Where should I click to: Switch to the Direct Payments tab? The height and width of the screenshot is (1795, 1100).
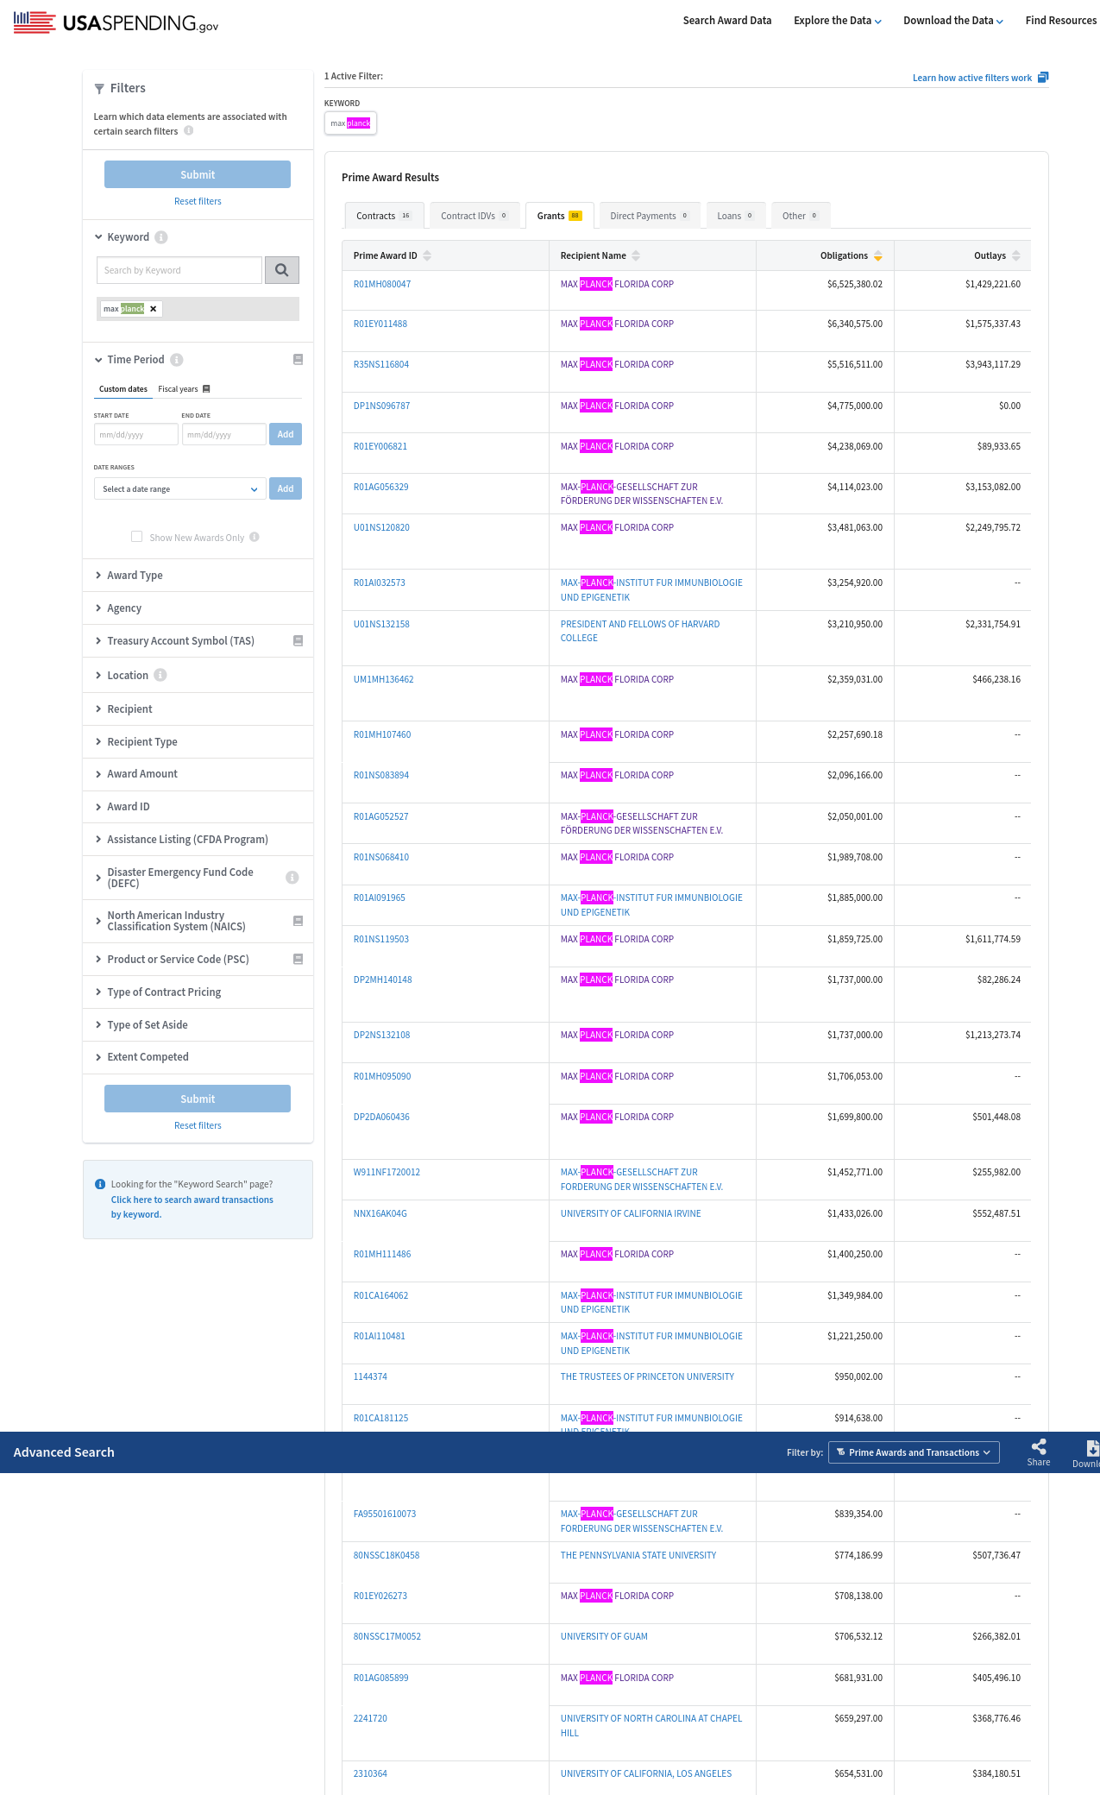click(650, 216)
